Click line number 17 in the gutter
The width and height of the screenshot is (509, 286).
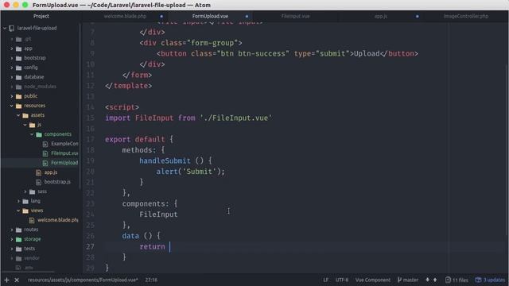[x=90, y=140]
